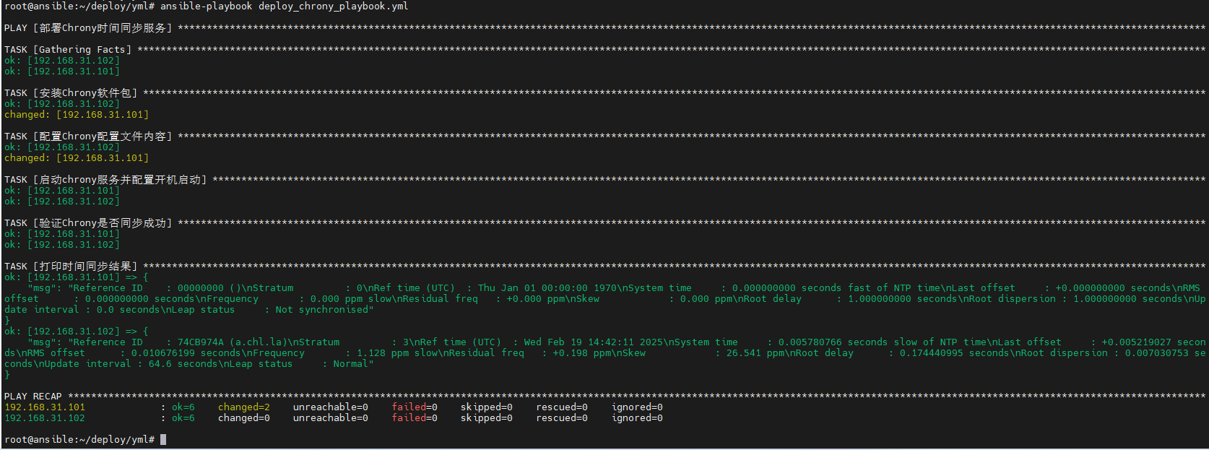The image size is (1209, 450).
Task: Click ok: [192.168.31.102] under Gathering Facts
Action: [x=62, y=61]
